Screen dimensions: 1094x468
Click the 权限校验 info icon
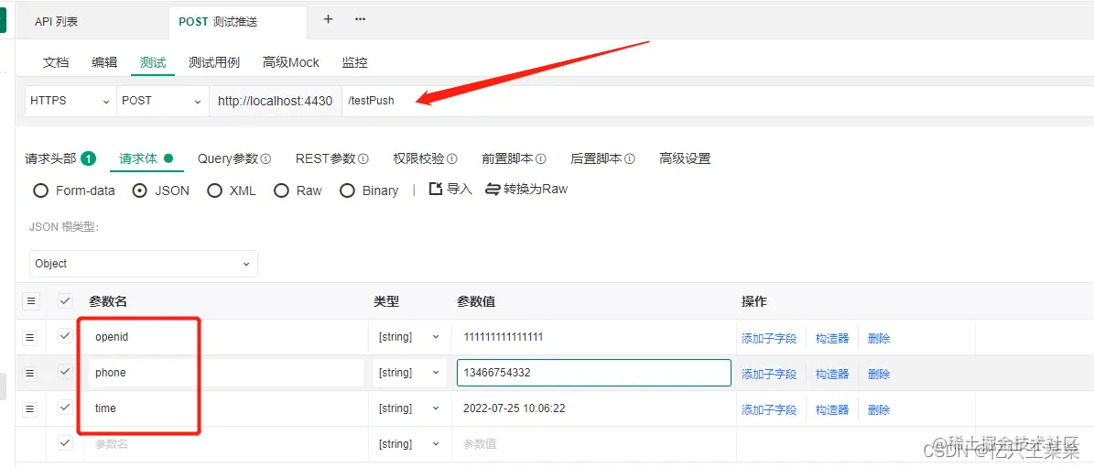tap(452, 159)
